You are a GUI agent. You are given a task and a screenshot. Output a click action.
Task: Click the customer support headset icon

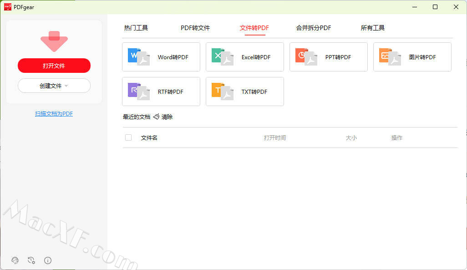(x=15, y=260)
